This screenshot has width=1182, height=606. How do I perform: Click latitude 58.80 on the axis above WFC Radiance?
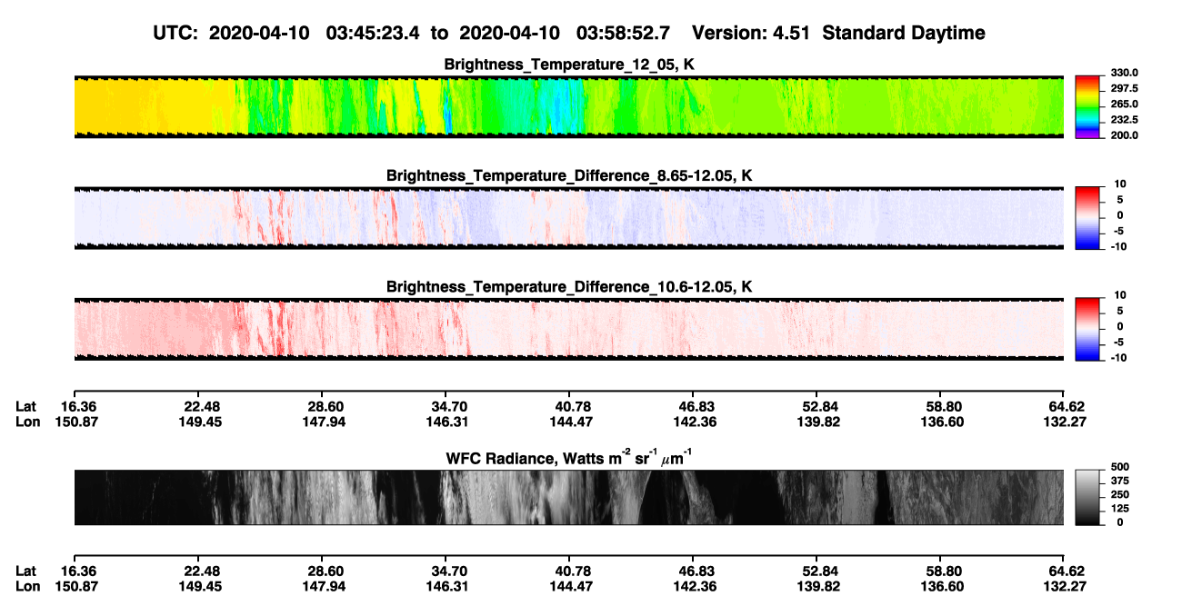[x=941, y=406]
